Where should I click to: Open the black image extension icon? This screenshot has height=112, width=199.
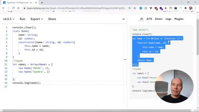[176, 8]
